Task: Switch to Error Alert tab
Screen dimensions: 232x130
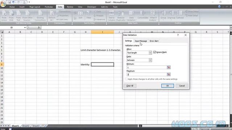Action: [x=154, y=41]
